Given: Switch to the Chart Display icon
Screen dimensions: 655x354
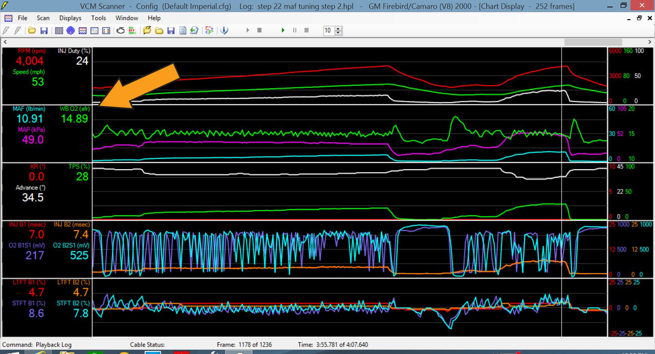Looking at the screenshot, I should tap(82, 30).
